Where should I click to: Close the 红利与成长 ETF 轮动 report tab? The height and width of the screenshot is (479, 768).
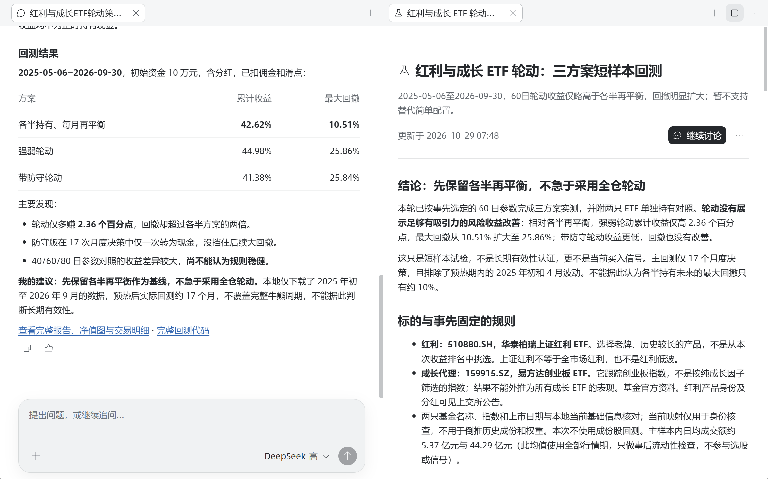513,13
